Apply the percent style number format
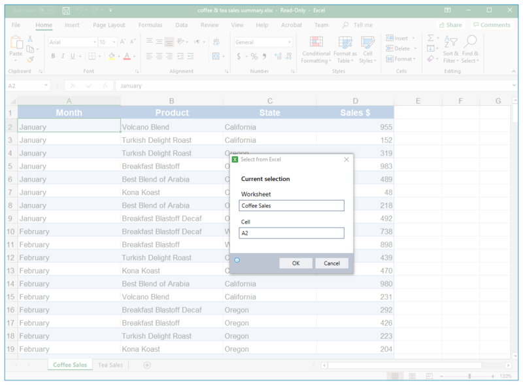The width and height of the screenshot is (523, 385). pos(254,57)
